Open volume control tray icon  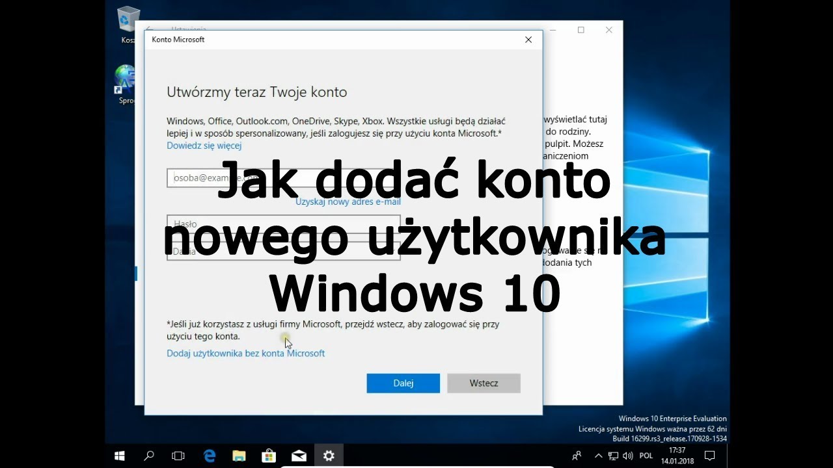pos(627,456)
